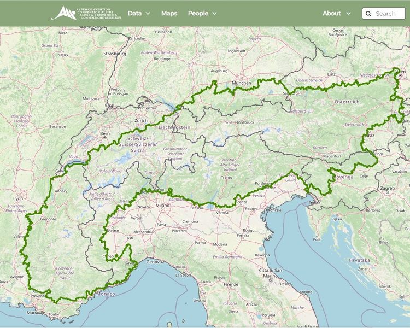Click the Strasbourg city label
Image resolution: width=410 pixels, height=328 pixels.
[x=115, y=54]
